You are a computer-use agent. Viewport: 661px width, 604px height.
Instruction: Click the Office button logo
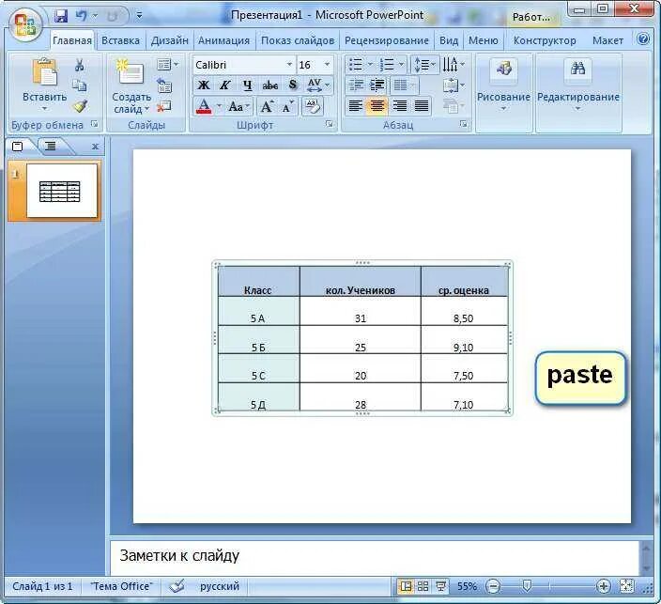coord(25,24)
